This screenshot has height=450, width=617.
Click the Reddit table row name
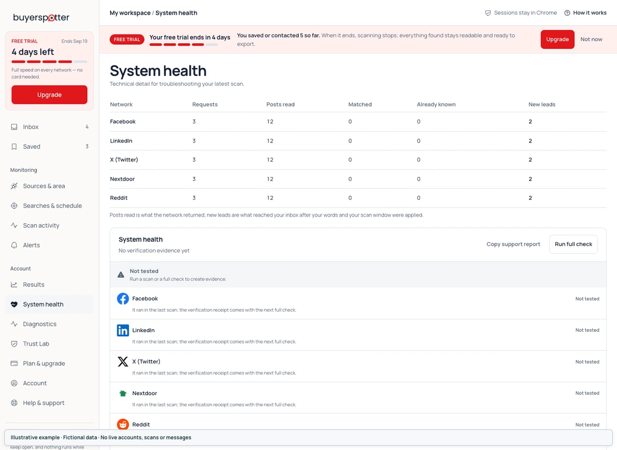[x=119, y=198]
